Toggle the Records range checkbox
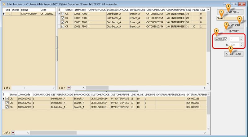248x137 pixels. pyautogui.click(x=225, y=39)
